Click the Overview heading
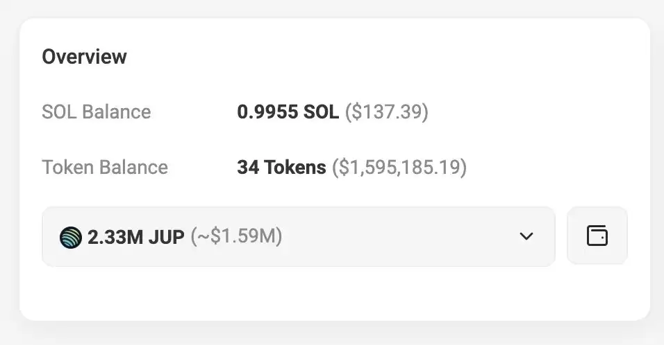This screenshot has height=345, width=664. pyautogui.click(x=84, y=57)
